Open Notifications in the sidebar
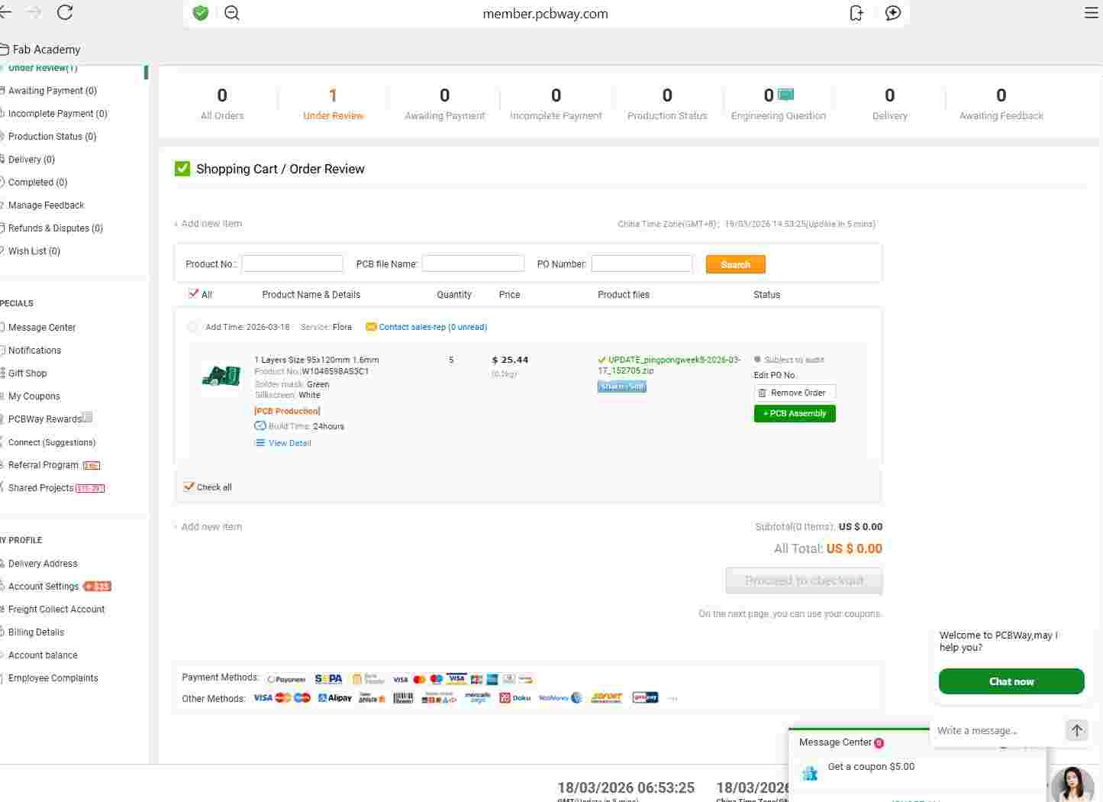The height and width of the screenshot is (802, 1103). [x=34, y=351]
